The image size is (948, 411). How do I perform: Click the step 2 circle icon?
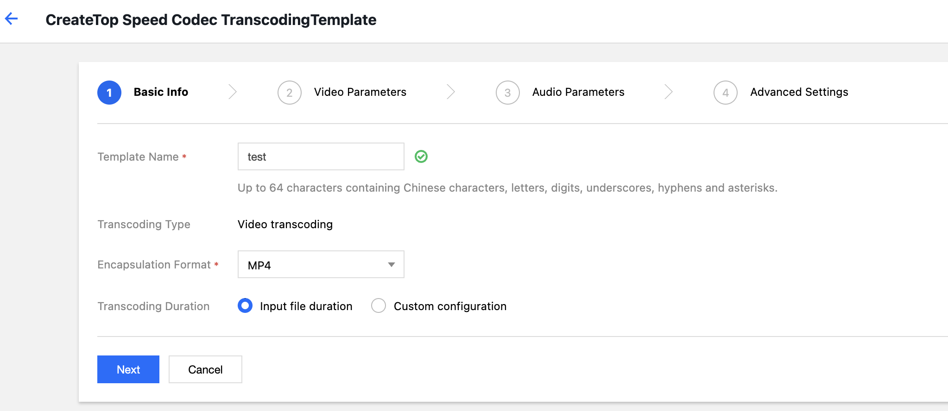(290, 93)
